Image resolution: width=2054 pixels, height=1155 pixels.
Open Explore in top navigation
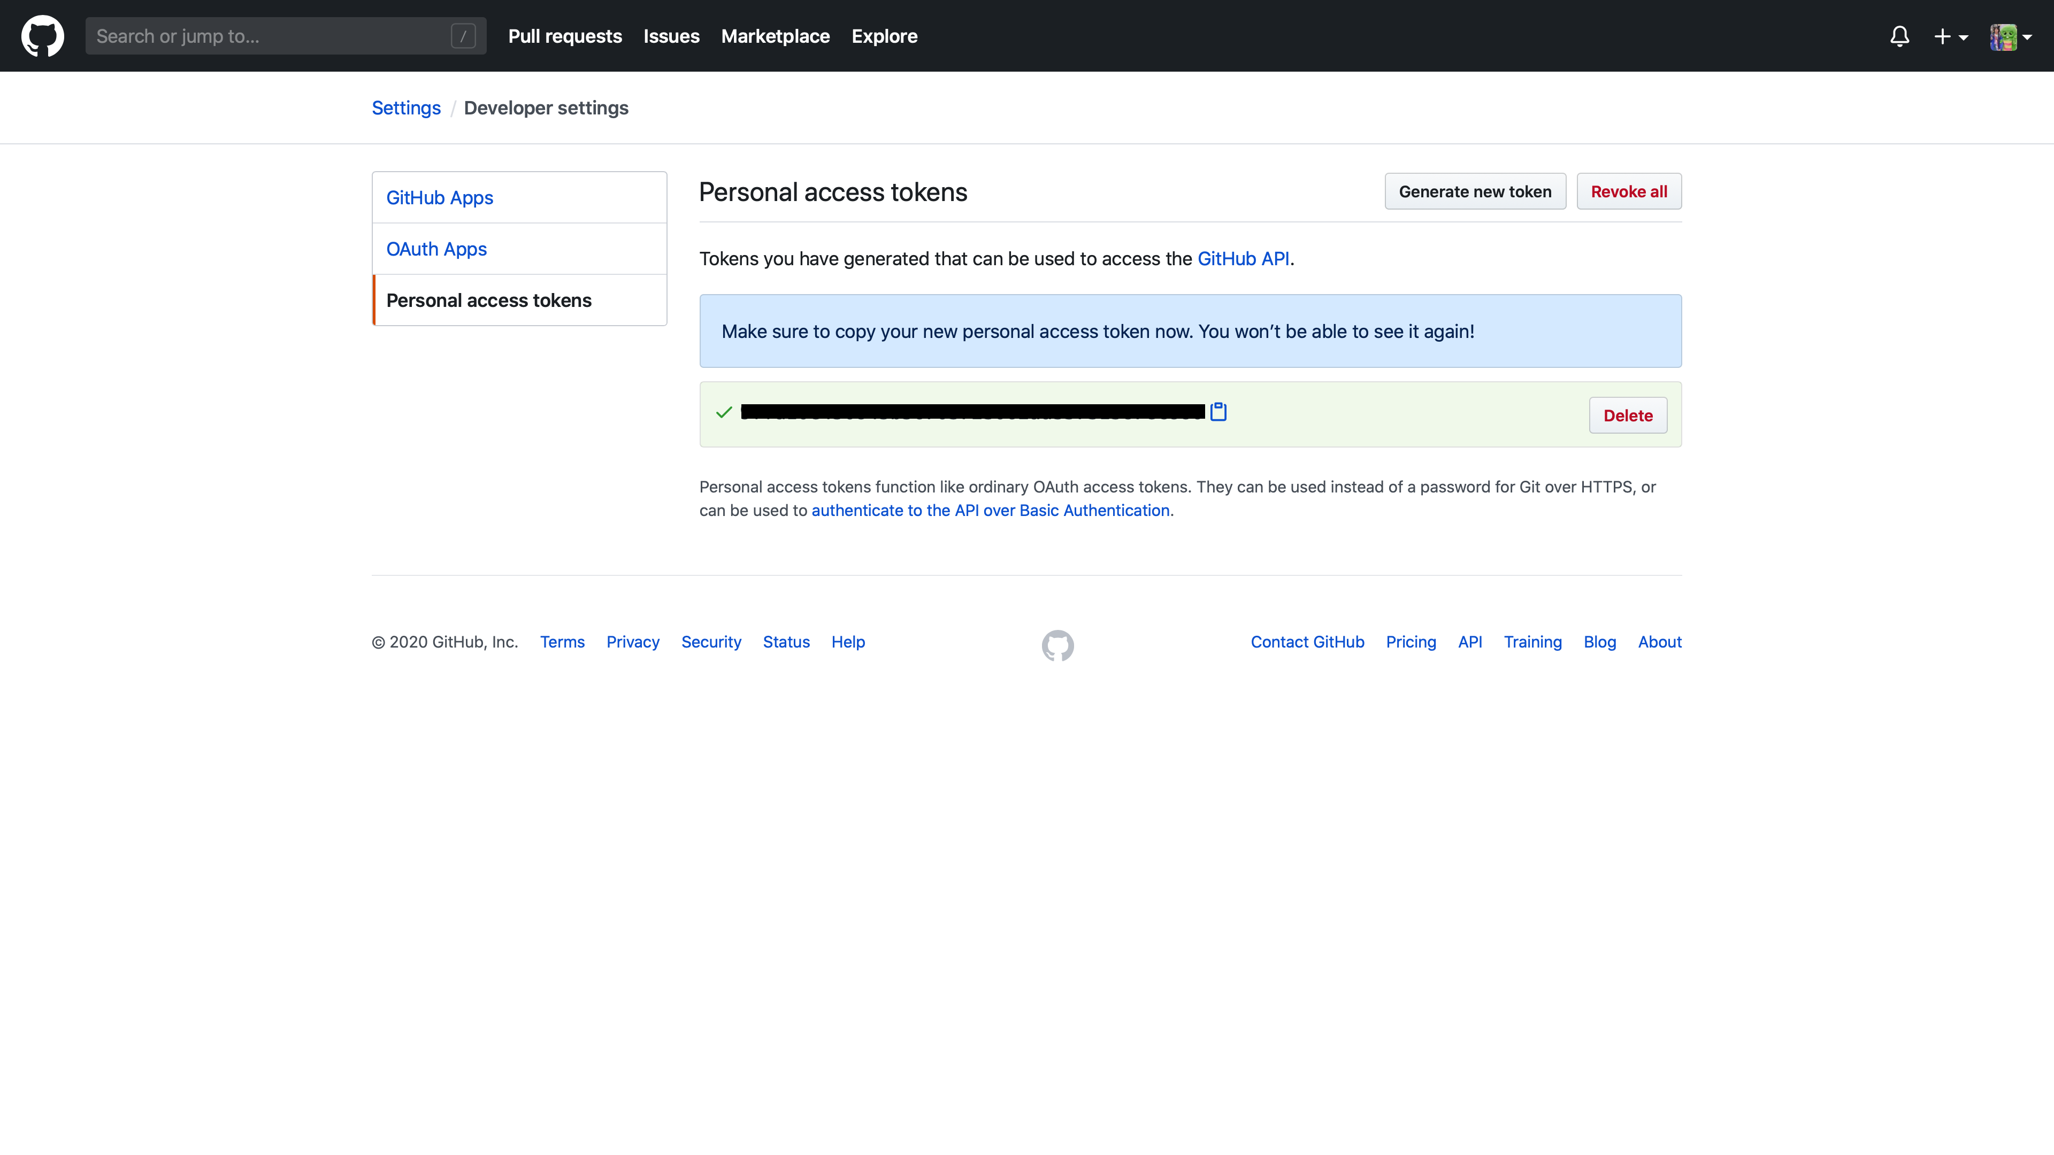tap(884, 36)
